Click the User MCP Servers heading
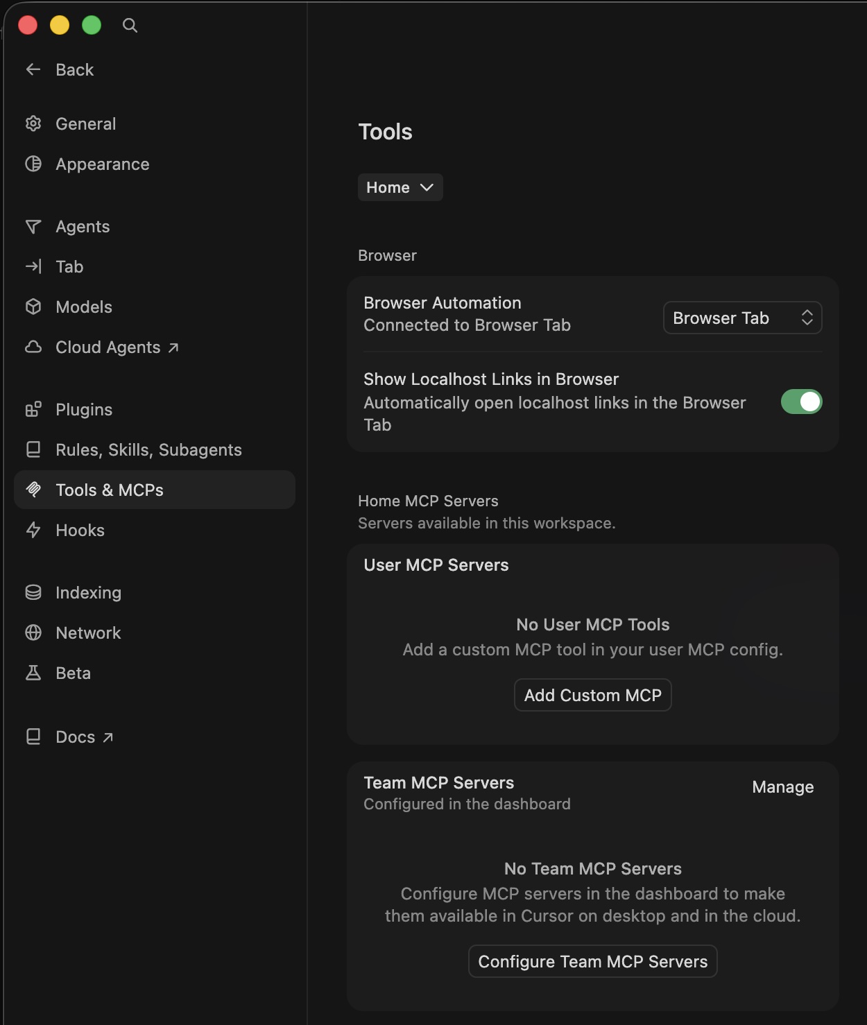The height and width of the screenshot is (1025, 867). pos(436,565)
